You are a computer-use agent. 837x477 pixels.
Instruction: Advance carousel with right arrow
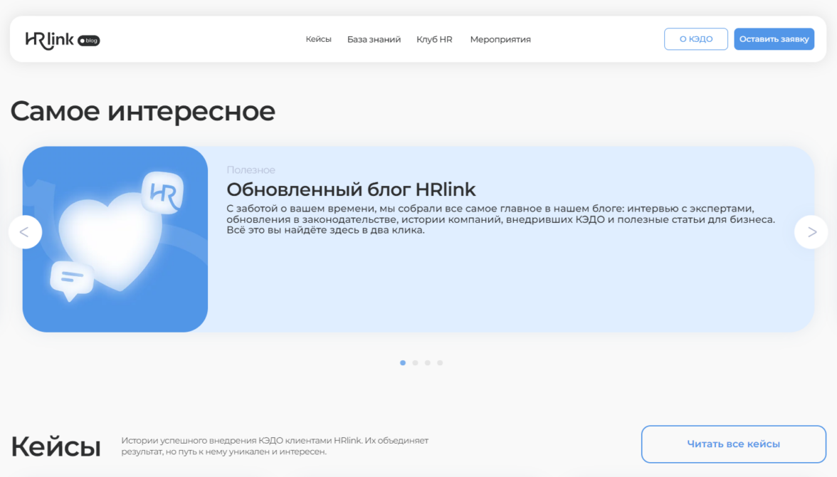coord(811,232)
